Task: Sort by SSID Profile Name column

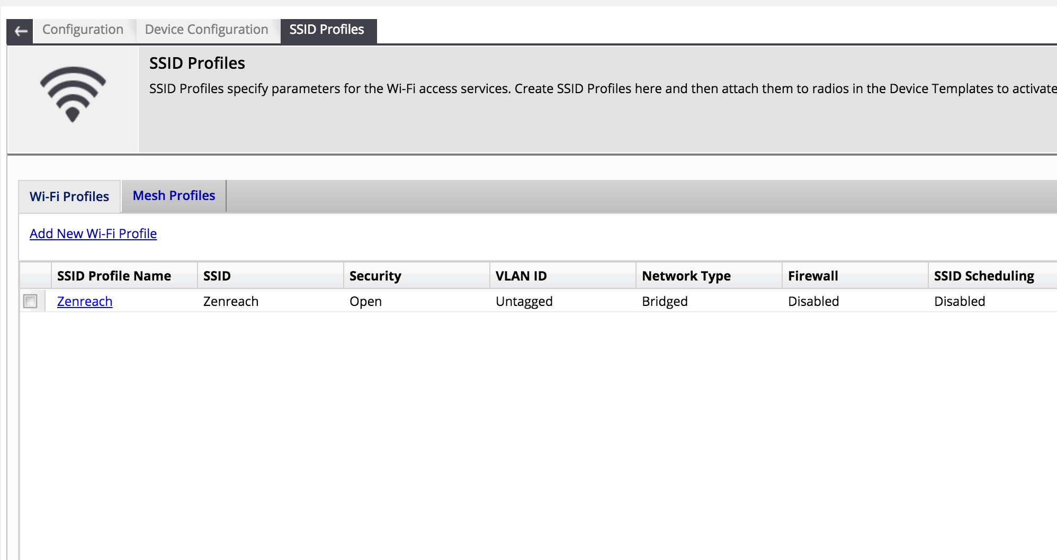Action: pos(113,275)
